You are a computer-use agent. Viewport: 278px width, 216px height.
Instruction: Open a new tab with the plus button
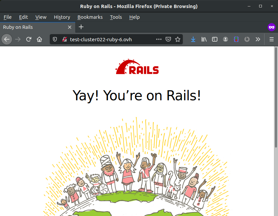[x=81, y=27]
